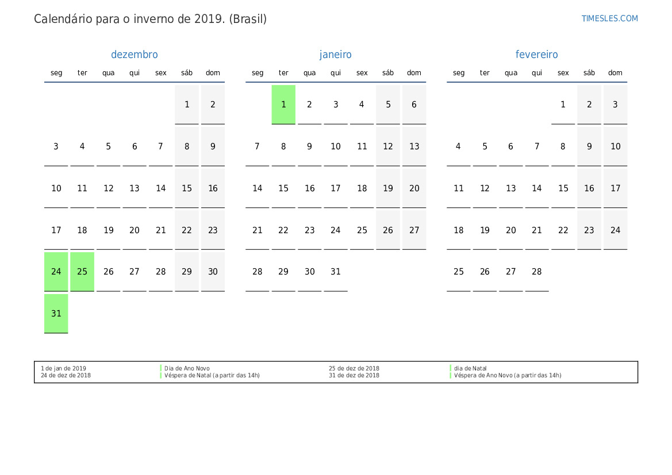This screenshot has width=672, height=475.
Task: Select December 7 in dezembro
Action: pos(161,146)
